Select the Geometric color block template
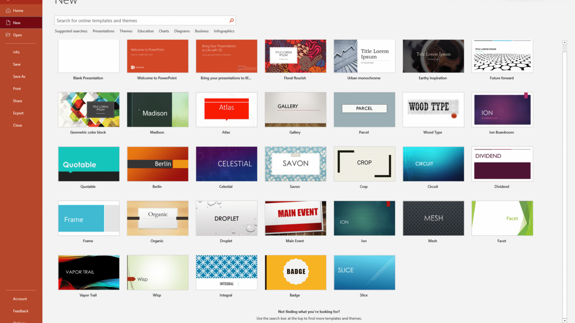The image size is (575, 323). point(89,110)
